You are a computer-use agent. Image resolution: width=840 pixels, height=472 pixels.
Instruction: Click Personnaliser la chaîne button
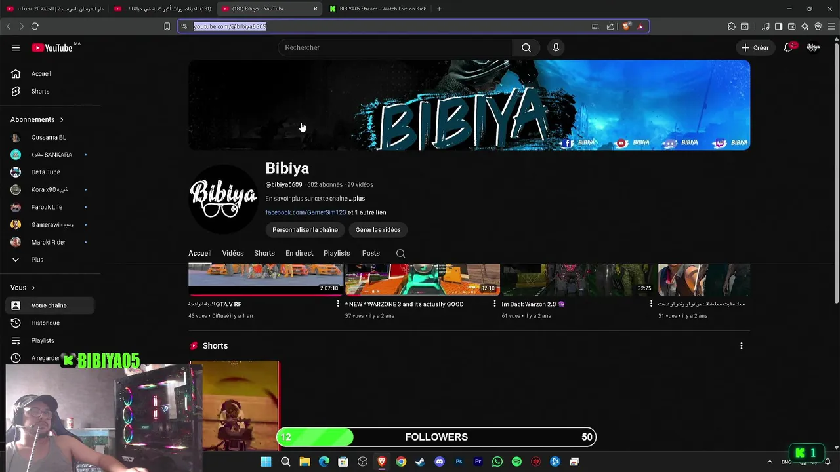305,230
